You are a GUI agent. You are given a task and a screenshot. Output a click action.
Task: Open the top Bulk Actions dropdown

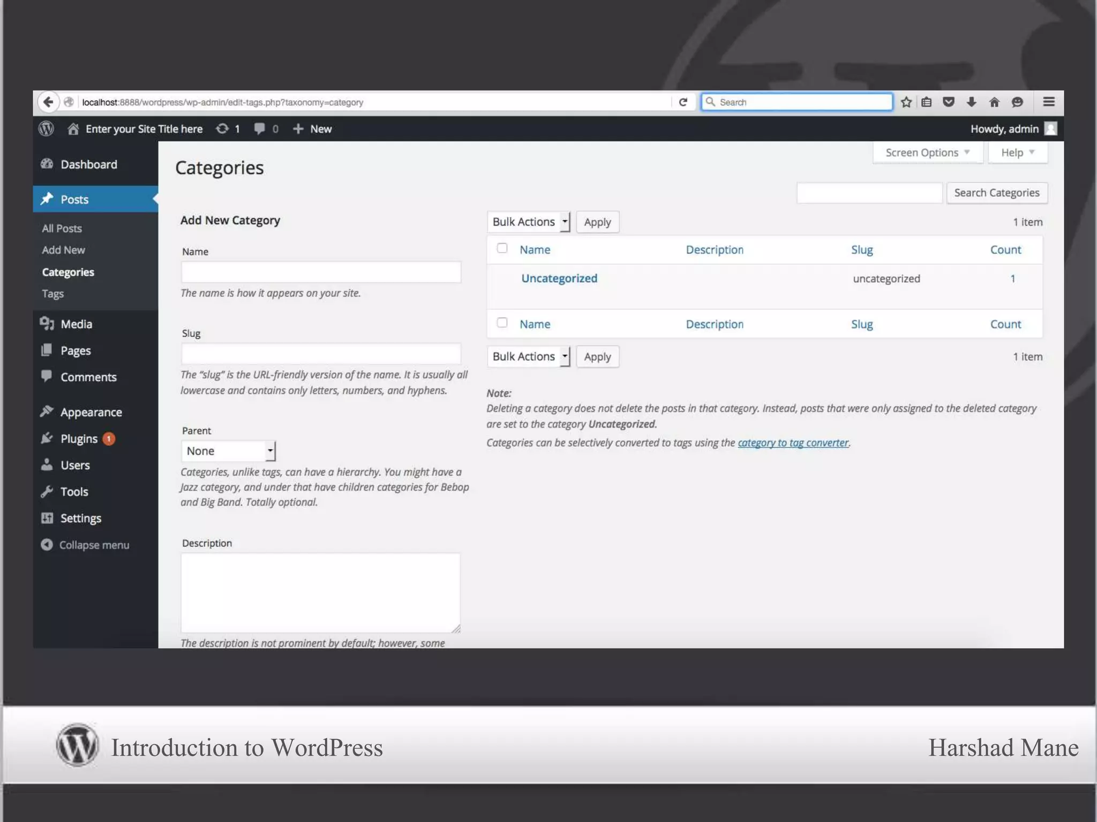[529, 222]
